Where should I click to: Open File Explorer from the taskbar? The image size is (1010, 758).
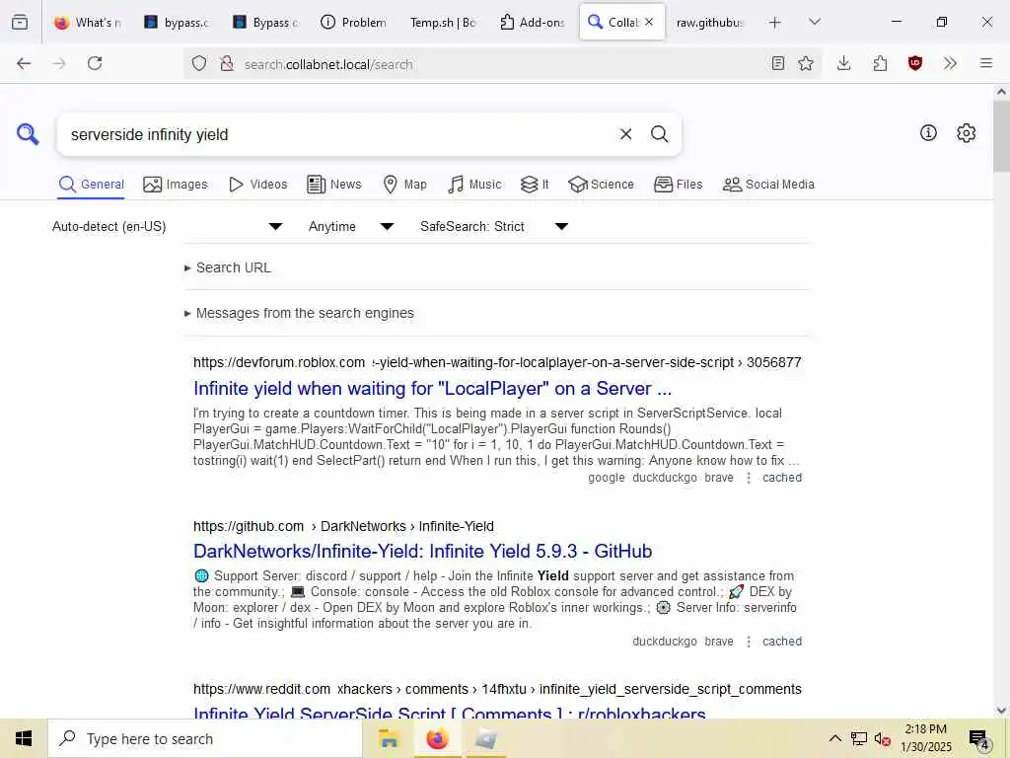pyautogui.click(x=389, y=738)
